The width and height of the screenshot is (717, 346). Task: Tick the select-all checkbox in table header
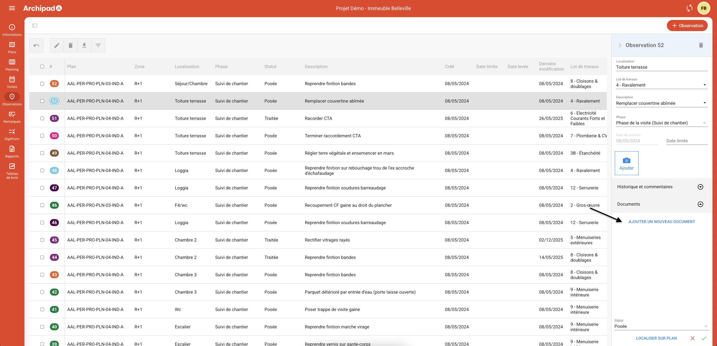pyautogui.click(x=42, y=67)
